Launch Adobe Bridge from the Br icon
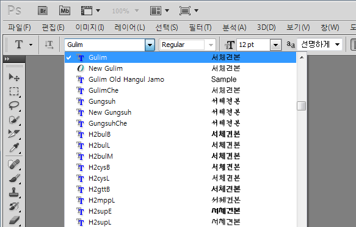Screen dimensions: 356x227 point(43,10)
